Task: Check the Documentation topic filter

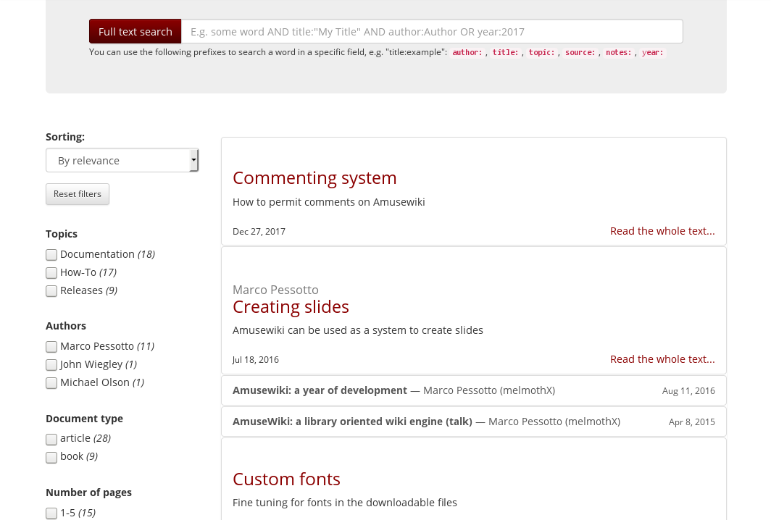Action: [x=51, y=255]
